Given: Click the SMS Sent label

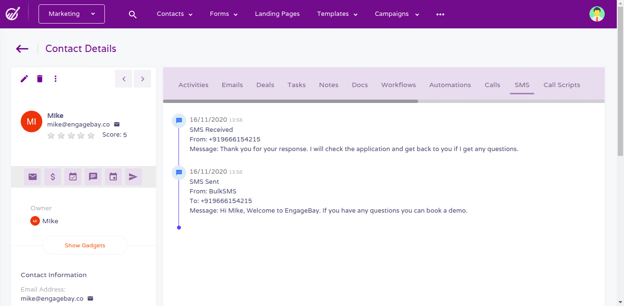Looking at the screenshot, I should 204,181.
